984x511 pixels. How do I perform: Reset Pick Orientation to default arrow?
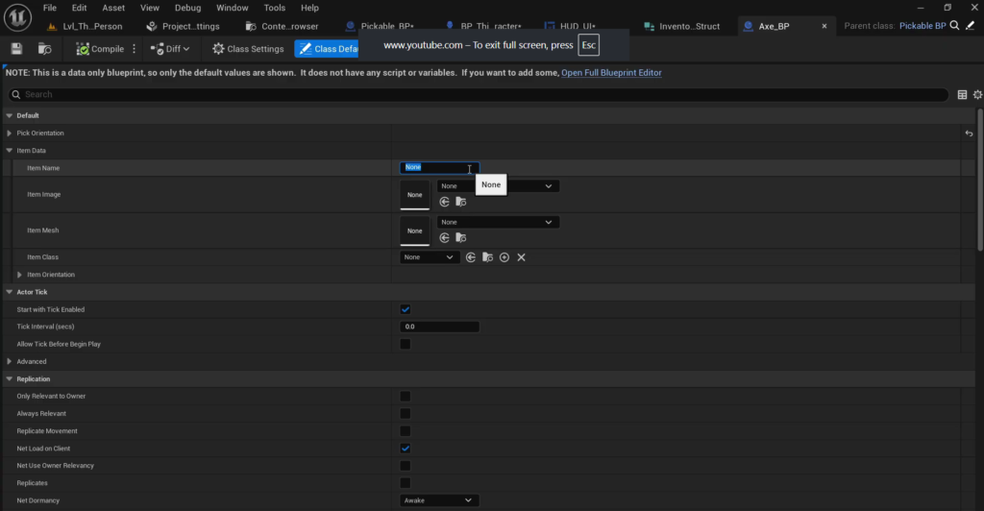point(969,134)
